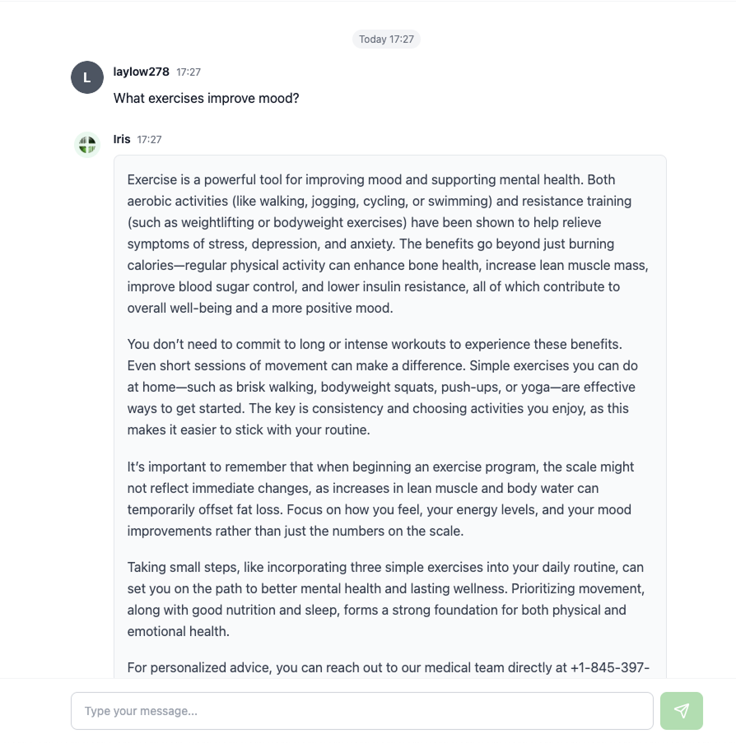Click the line starting For personalized advice
This screenshot has height=743, width=736.
click(388, 667)
